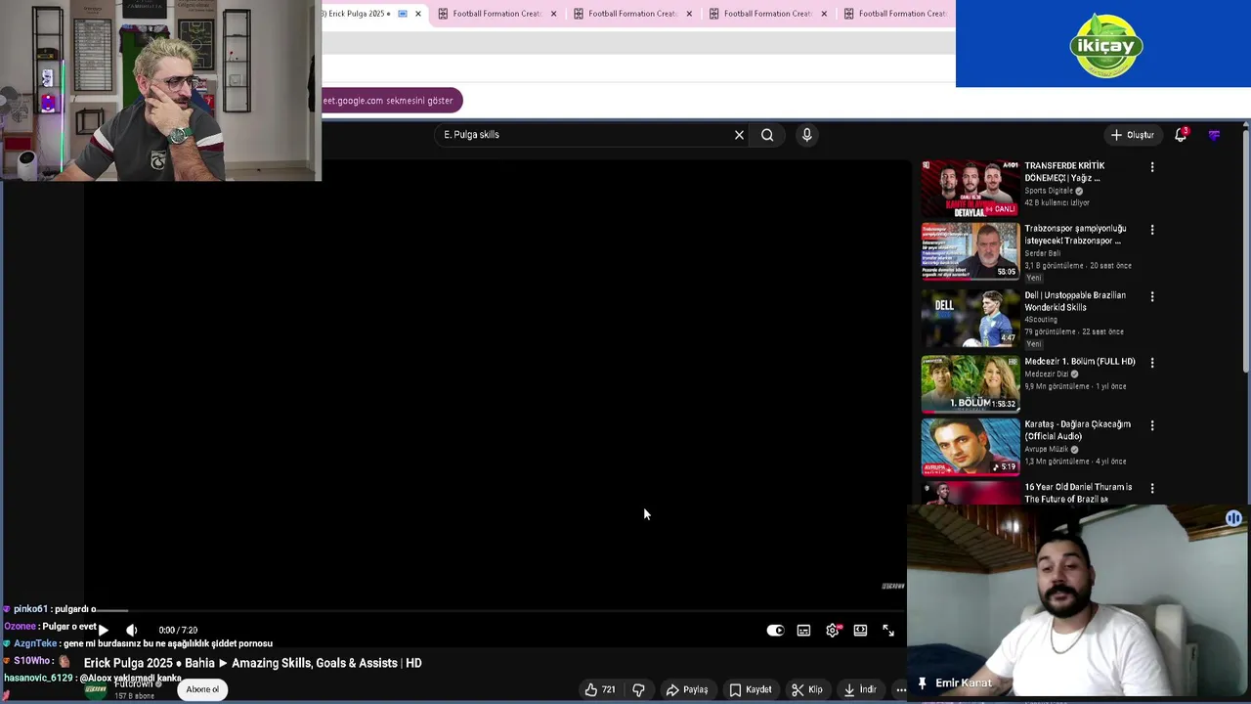Open options menu for Medcezir 1. Bölüm video

pyautogui.click(x=1152, y=363)
